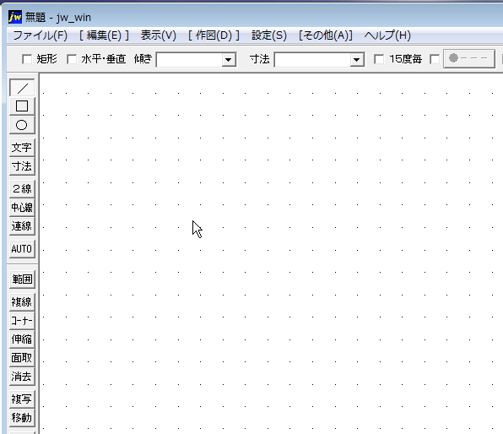Enable the 15度毎 checkbox

pyautogui.click(x=379, y=59)
